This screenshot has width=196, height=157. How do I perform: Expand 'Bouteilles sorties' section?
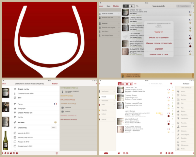69,120
